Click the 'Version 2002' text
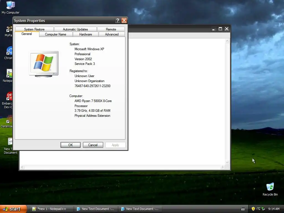Viewport: 284px width, 213px height. pos(83,59)
